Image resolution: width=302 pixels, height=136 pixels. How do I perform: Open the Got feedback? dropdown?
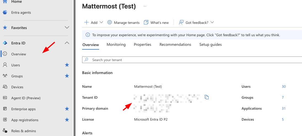(196, 22)
